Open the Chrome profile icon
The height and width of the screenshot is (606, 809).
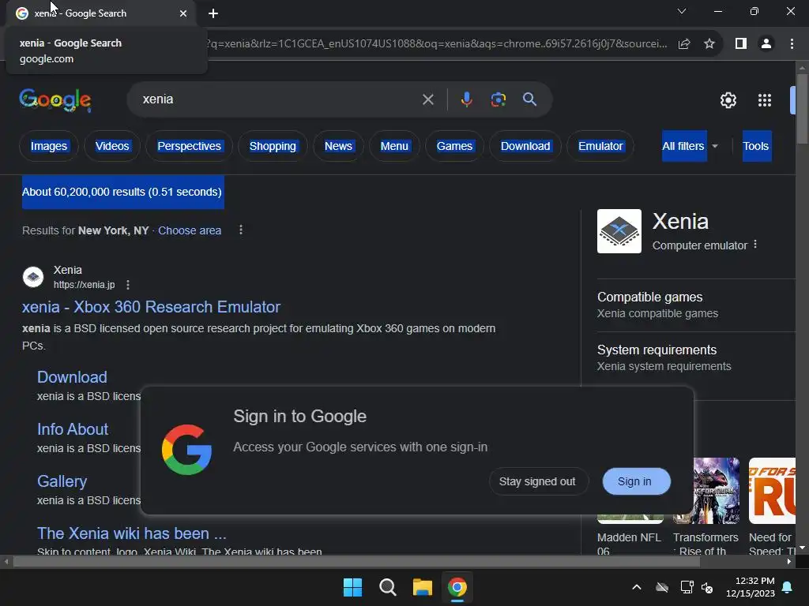766,44
